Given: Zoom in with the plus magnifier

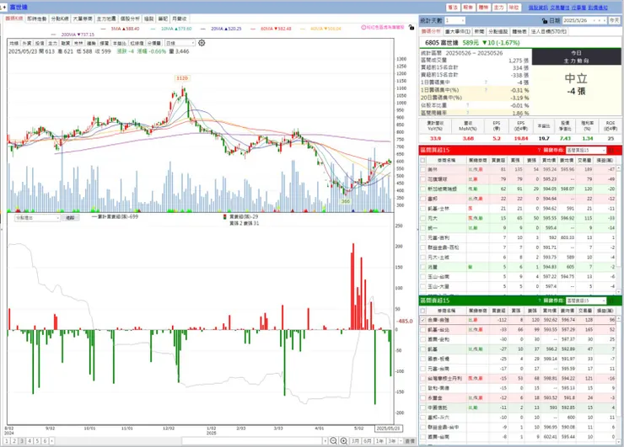Looking at the screenshot, I should pos(343,440).
